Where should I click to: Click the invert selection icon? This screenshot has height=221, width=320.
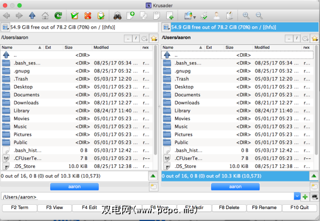(x=101, y=15)
